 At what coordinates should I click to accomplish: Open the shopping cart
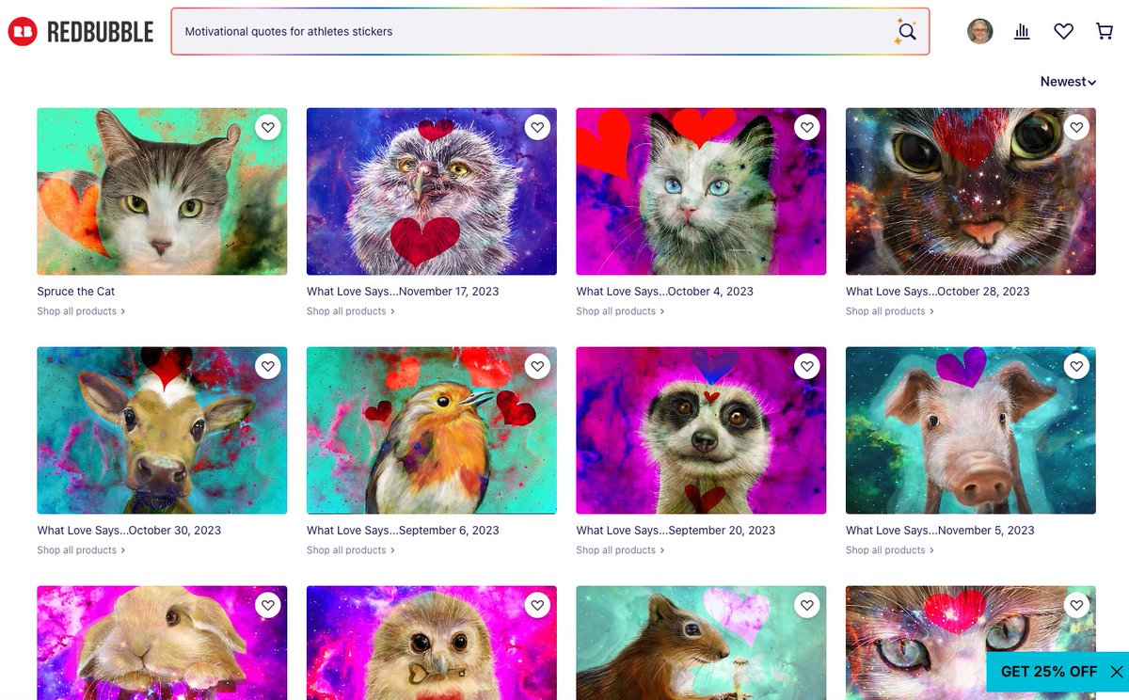click(x=1104, y=31)
